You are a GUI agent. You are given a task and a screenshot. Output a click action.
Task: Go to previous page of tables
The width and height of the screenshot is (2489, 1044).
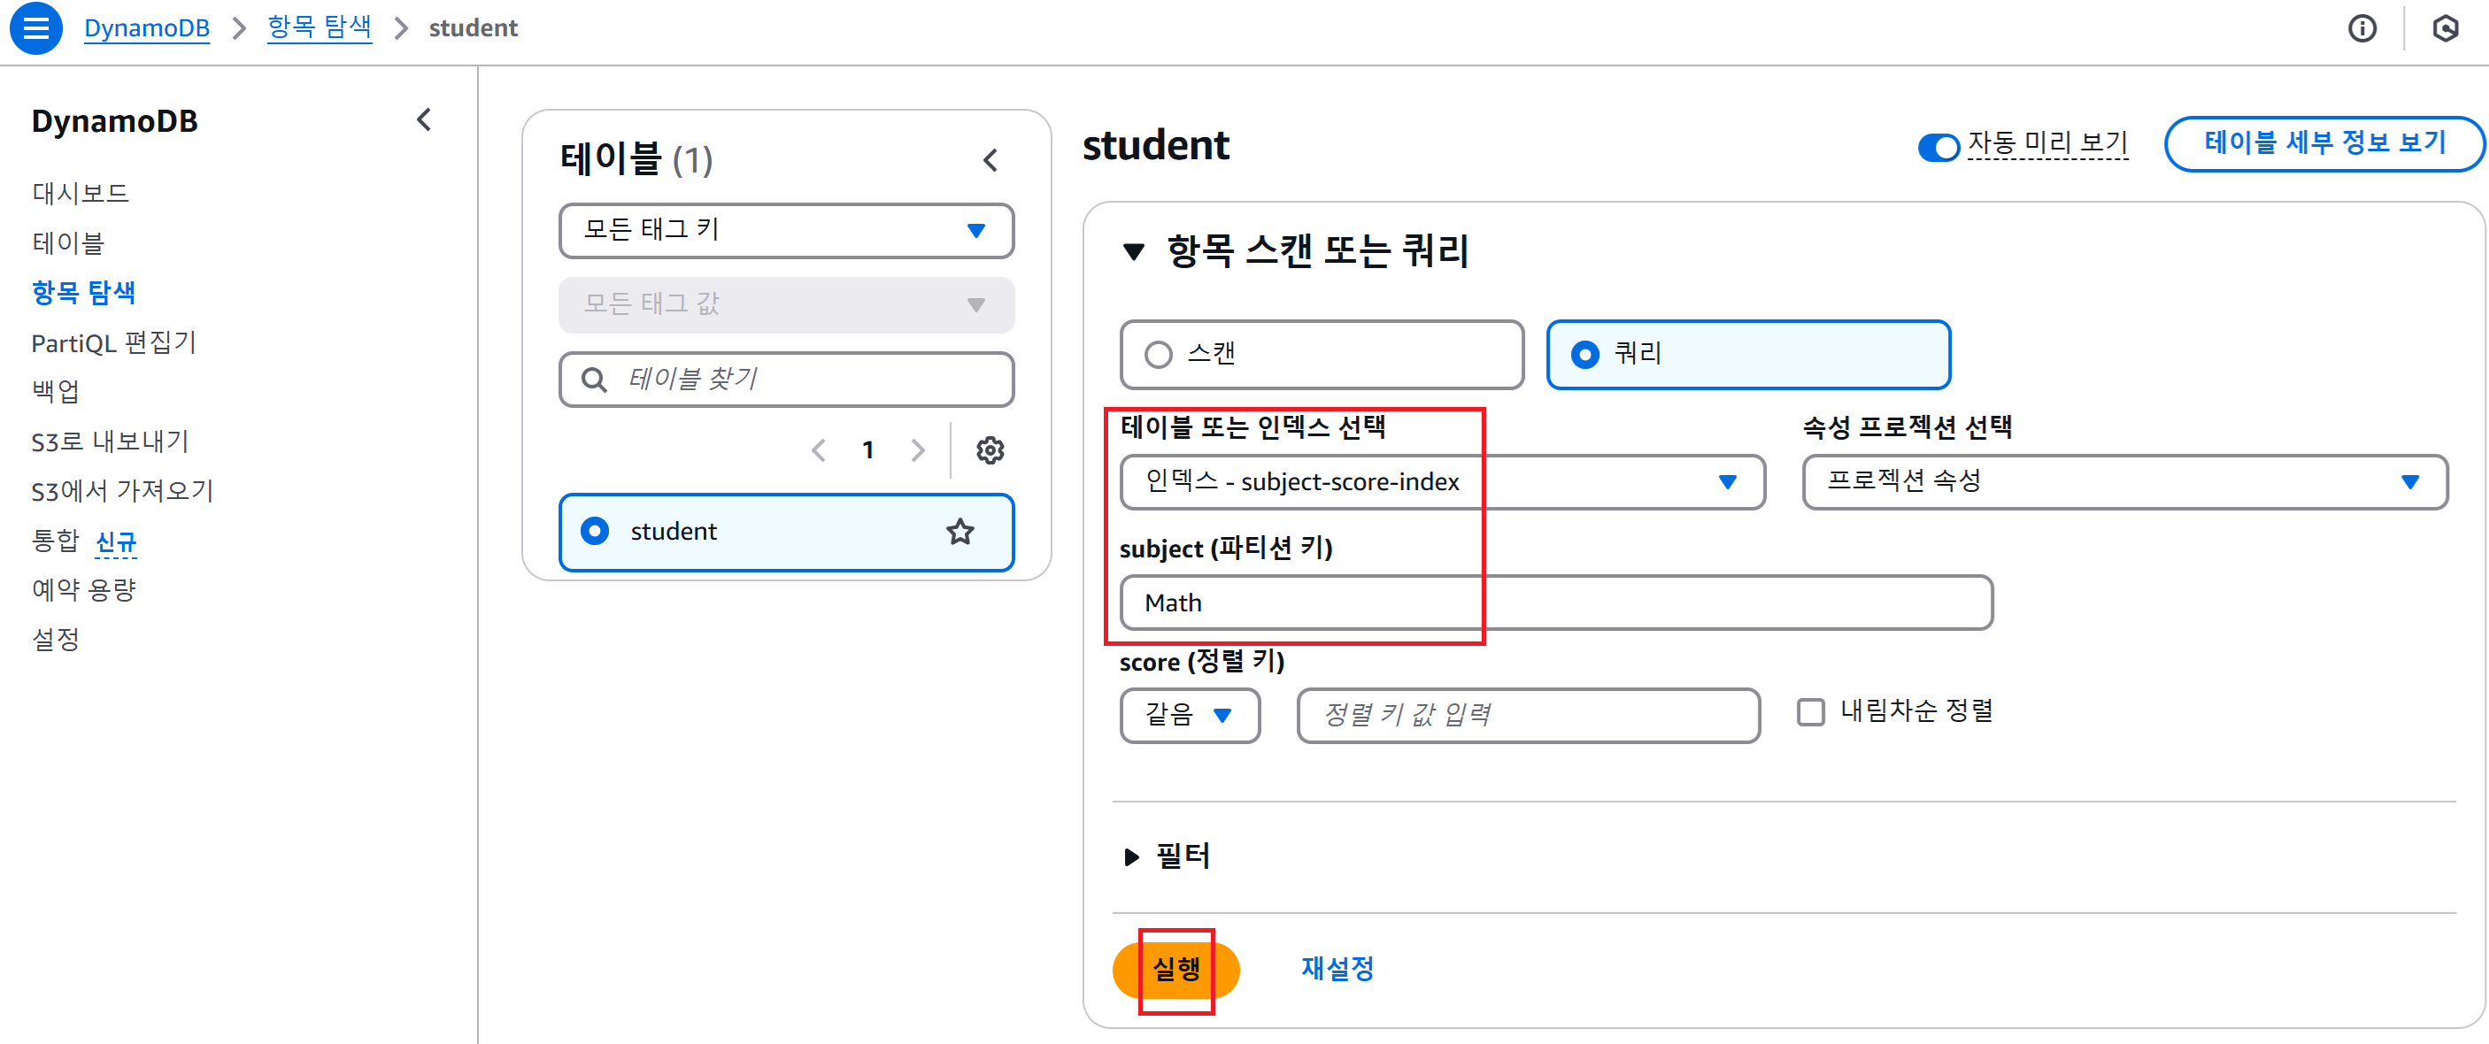click(819, 450)
